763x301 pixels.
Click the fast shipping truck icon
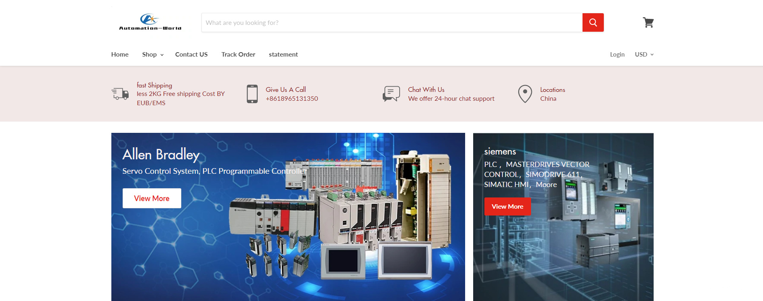coord(120,94)
